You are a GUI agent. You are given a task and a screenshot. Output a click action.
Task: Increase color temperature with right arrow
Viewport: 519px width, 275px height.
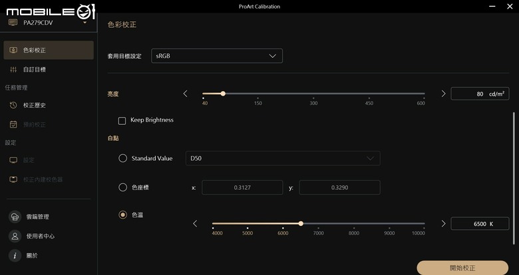tap(443, 224)
